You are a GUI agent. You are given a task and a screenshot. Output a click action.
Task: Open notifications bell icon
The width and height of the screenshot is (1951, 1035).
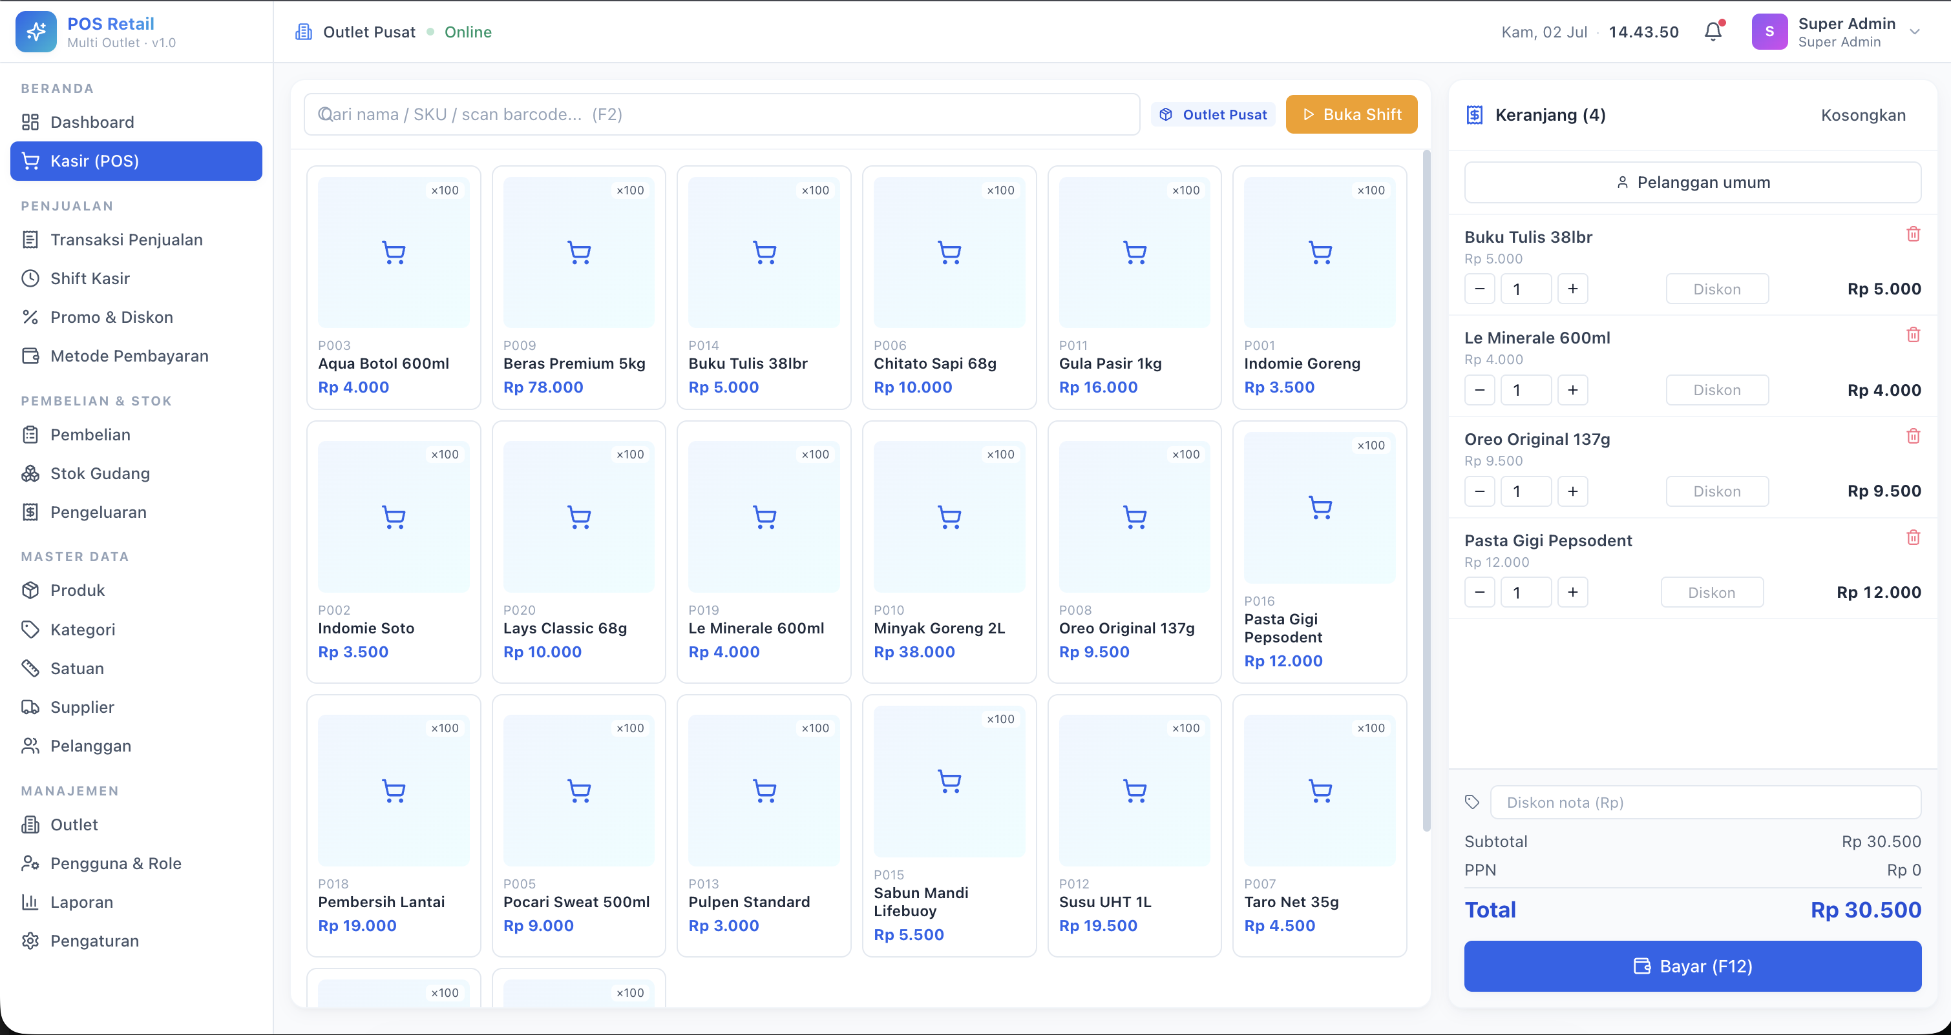click(1713, 32)
